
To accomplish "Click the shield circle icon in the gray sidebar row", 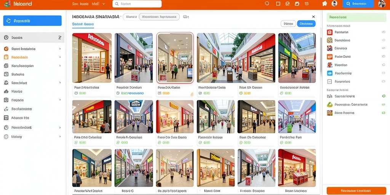I will [x=6, y=38].
